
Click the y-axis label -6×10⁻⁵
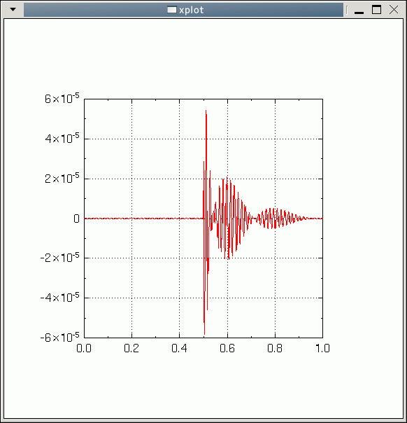click(x=60, y=337)
